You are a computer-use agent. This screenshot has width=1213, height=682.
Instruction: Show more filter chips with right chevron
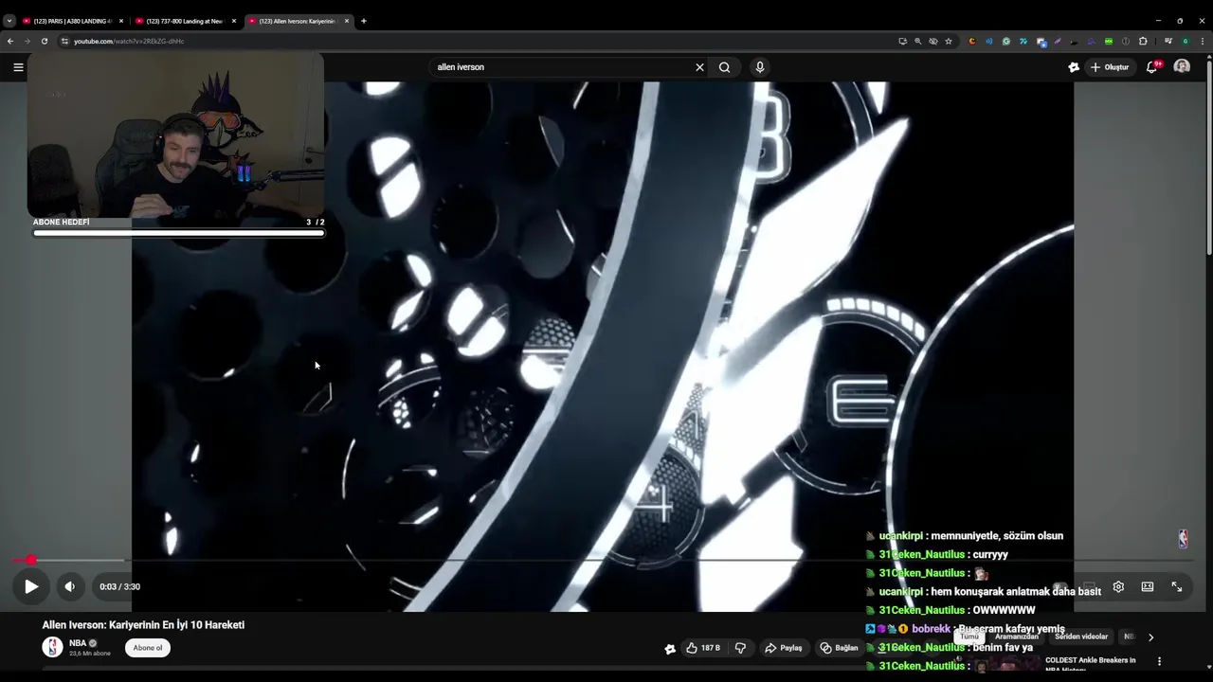click(1150, 637)
